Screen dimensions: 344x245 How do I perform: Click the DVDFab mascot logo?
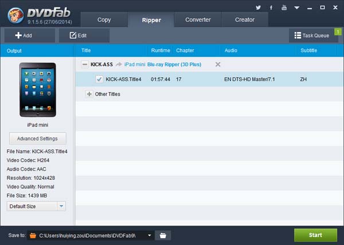15,15
